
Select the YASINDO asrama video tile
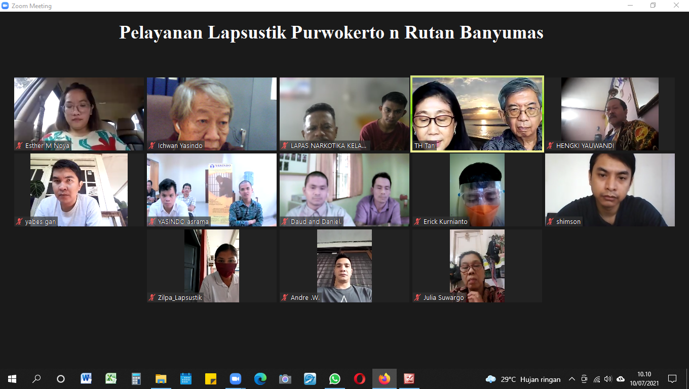click(212, 190)
